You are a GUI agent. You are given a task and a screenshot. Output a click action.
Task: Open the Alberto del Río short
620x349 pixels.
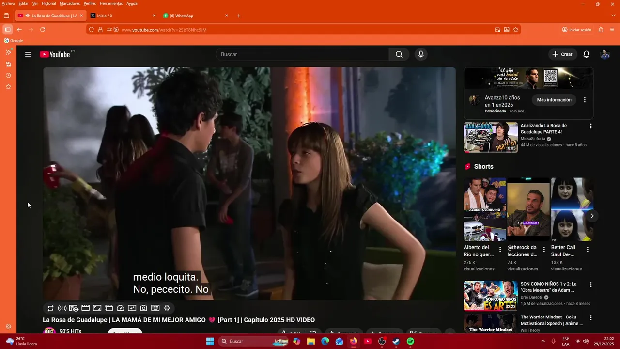[x=485, y=209]
